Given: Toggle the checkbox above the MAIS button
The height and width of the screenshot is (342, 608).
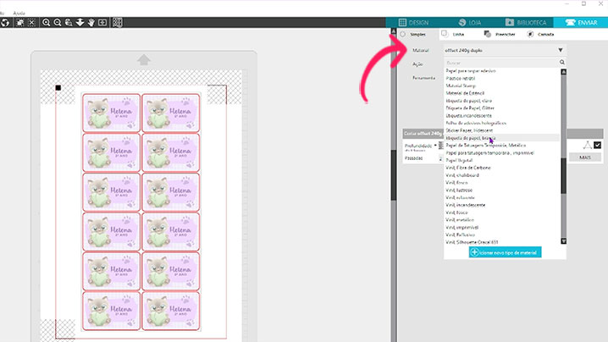Looking at the screenshot, I should tap(598, 146).
